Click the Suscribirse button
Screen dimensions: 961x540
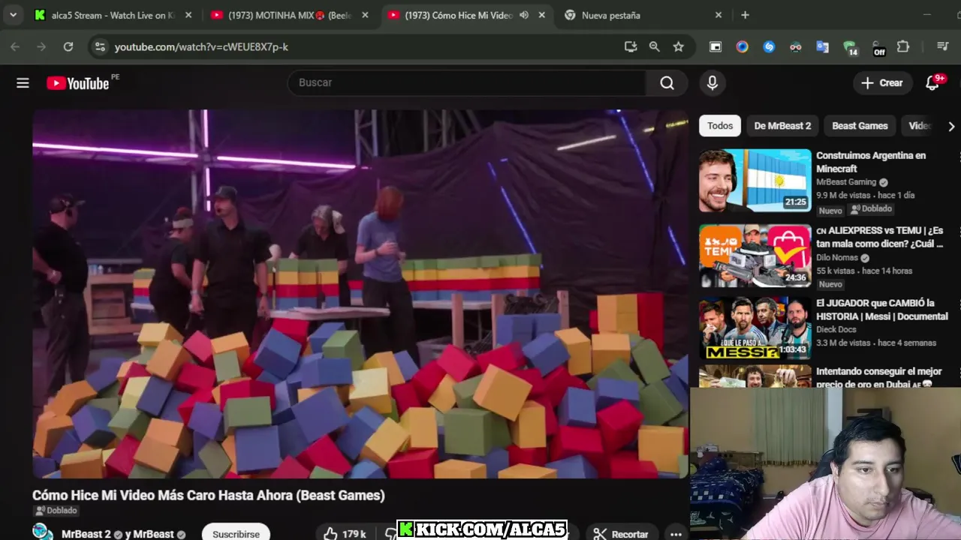pyautogui.click(x=236, y=534)
